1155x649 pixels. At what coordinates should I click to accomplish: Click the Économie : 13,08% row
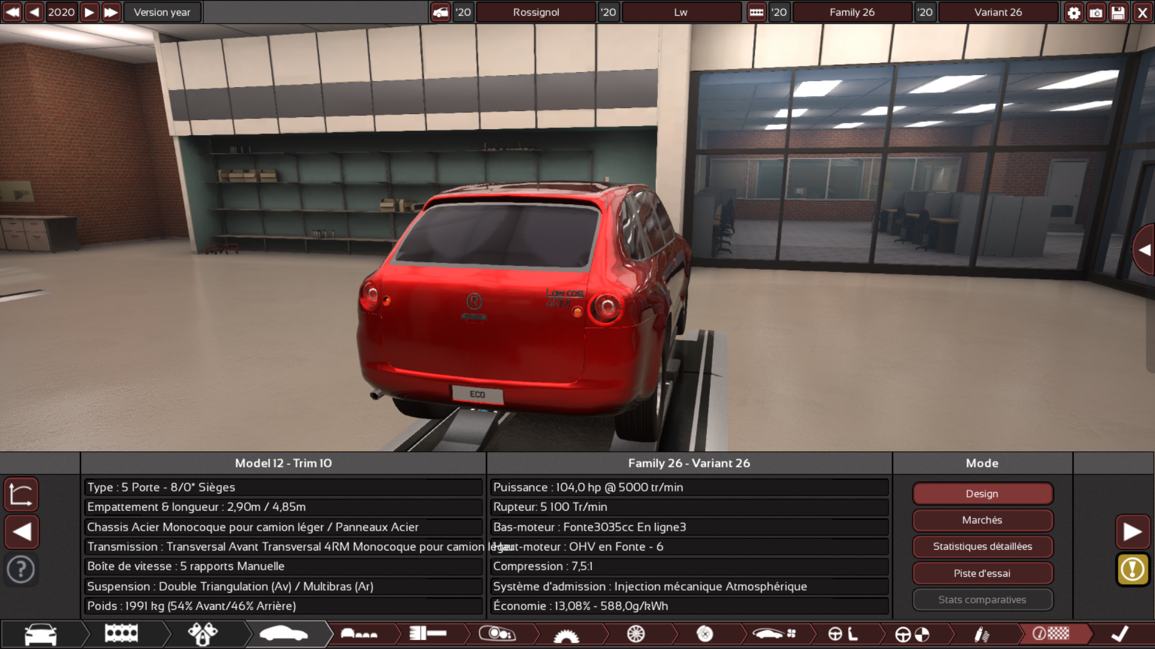tap(689, 606)
